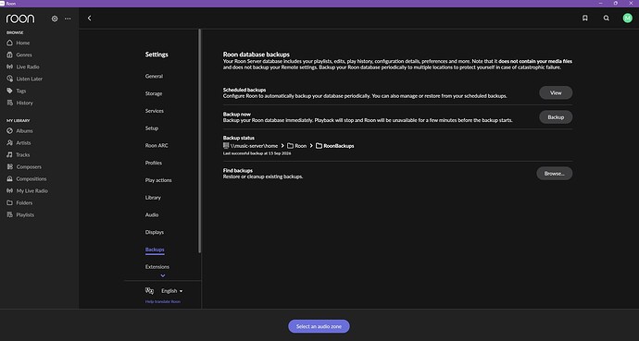Open Help translate Roon link
Viewport: 639px width, 341px height.
coord(163,301)
